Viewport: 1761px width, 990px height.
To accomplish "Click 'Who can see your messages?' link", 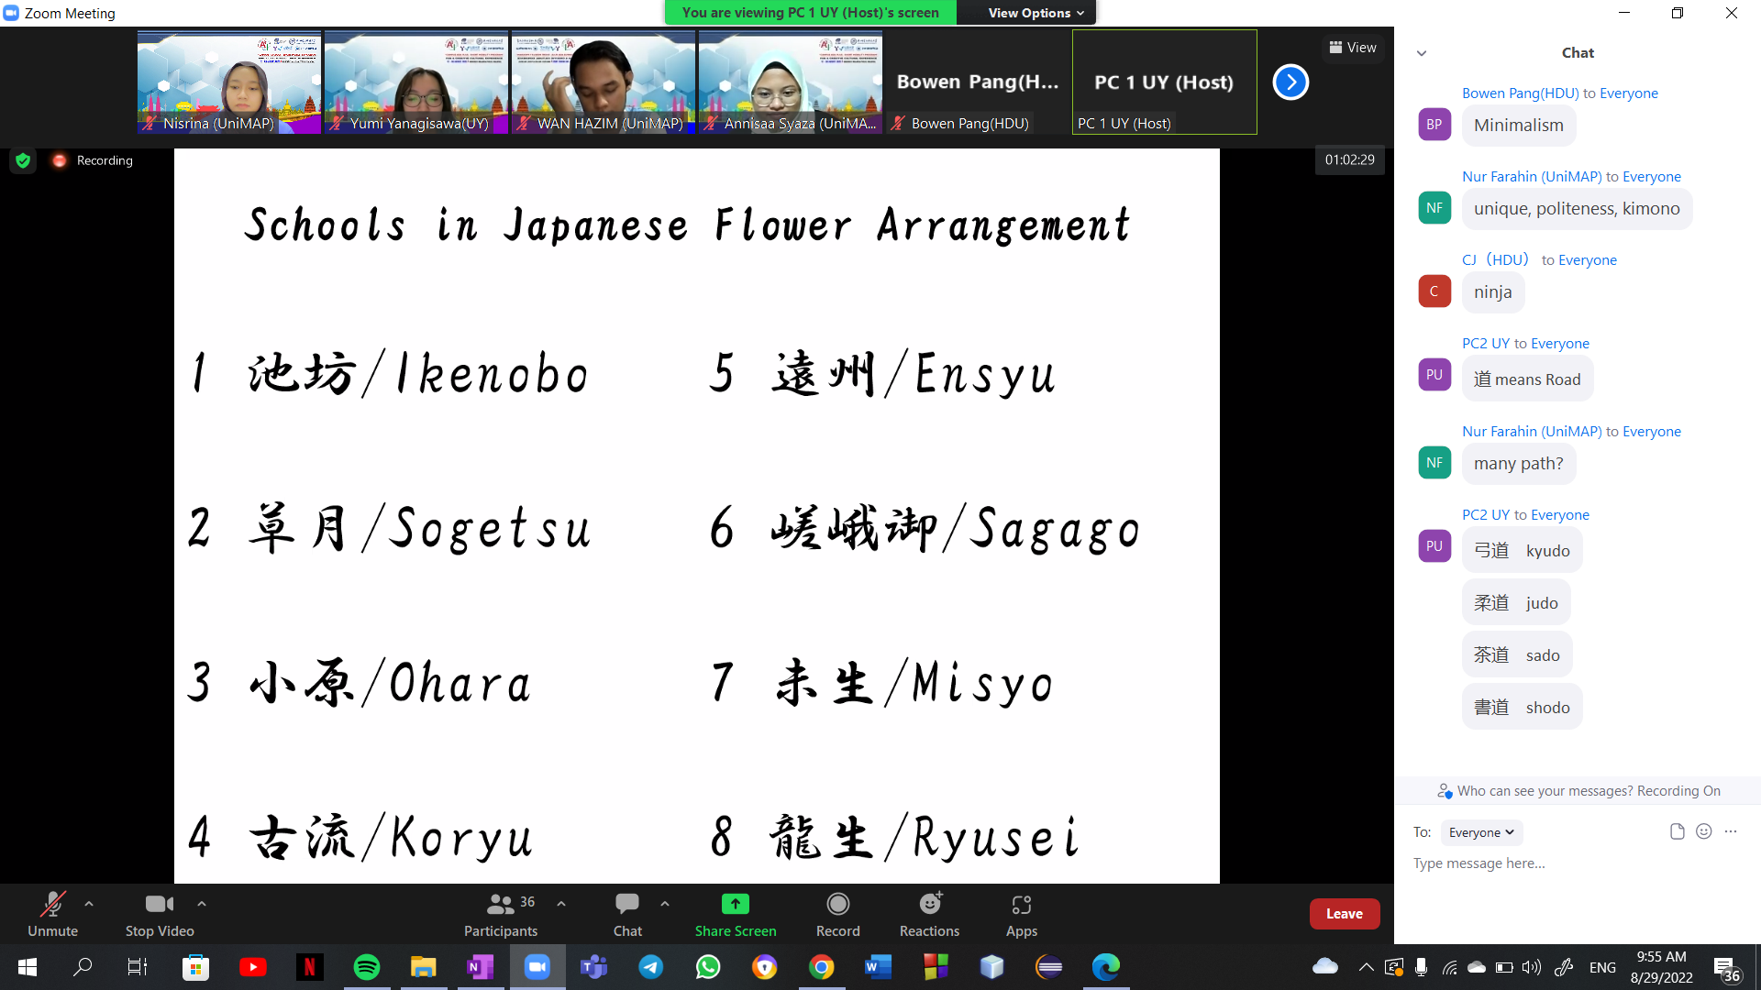I will coord(1588,791).
